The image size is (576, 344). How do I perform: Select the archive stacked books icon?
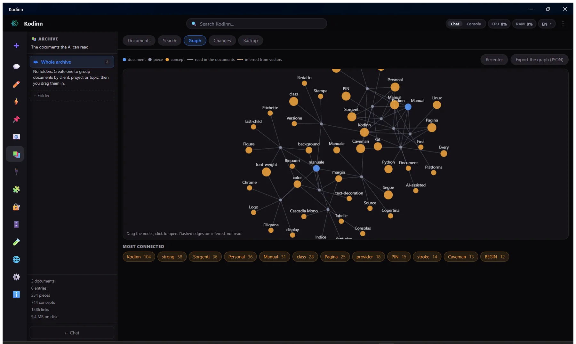(16, 154)
